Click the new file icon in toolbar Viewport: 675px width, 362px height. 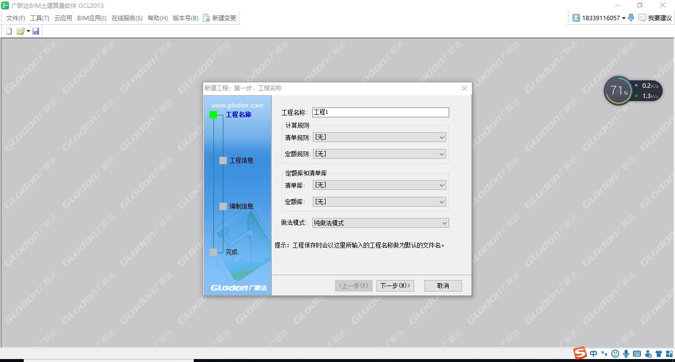click(x=9, y=31)
